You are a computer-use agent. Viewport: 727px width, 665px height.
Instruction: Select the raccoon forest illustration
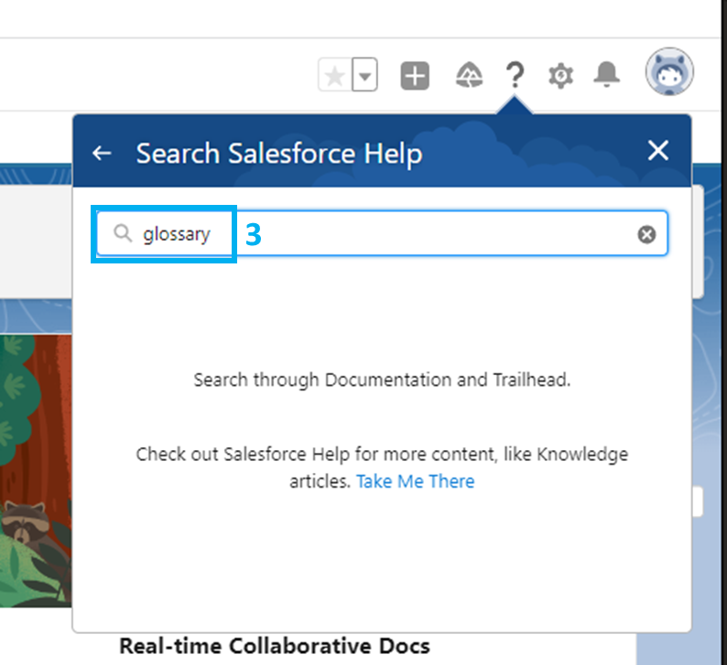click(x=36, y=470)
